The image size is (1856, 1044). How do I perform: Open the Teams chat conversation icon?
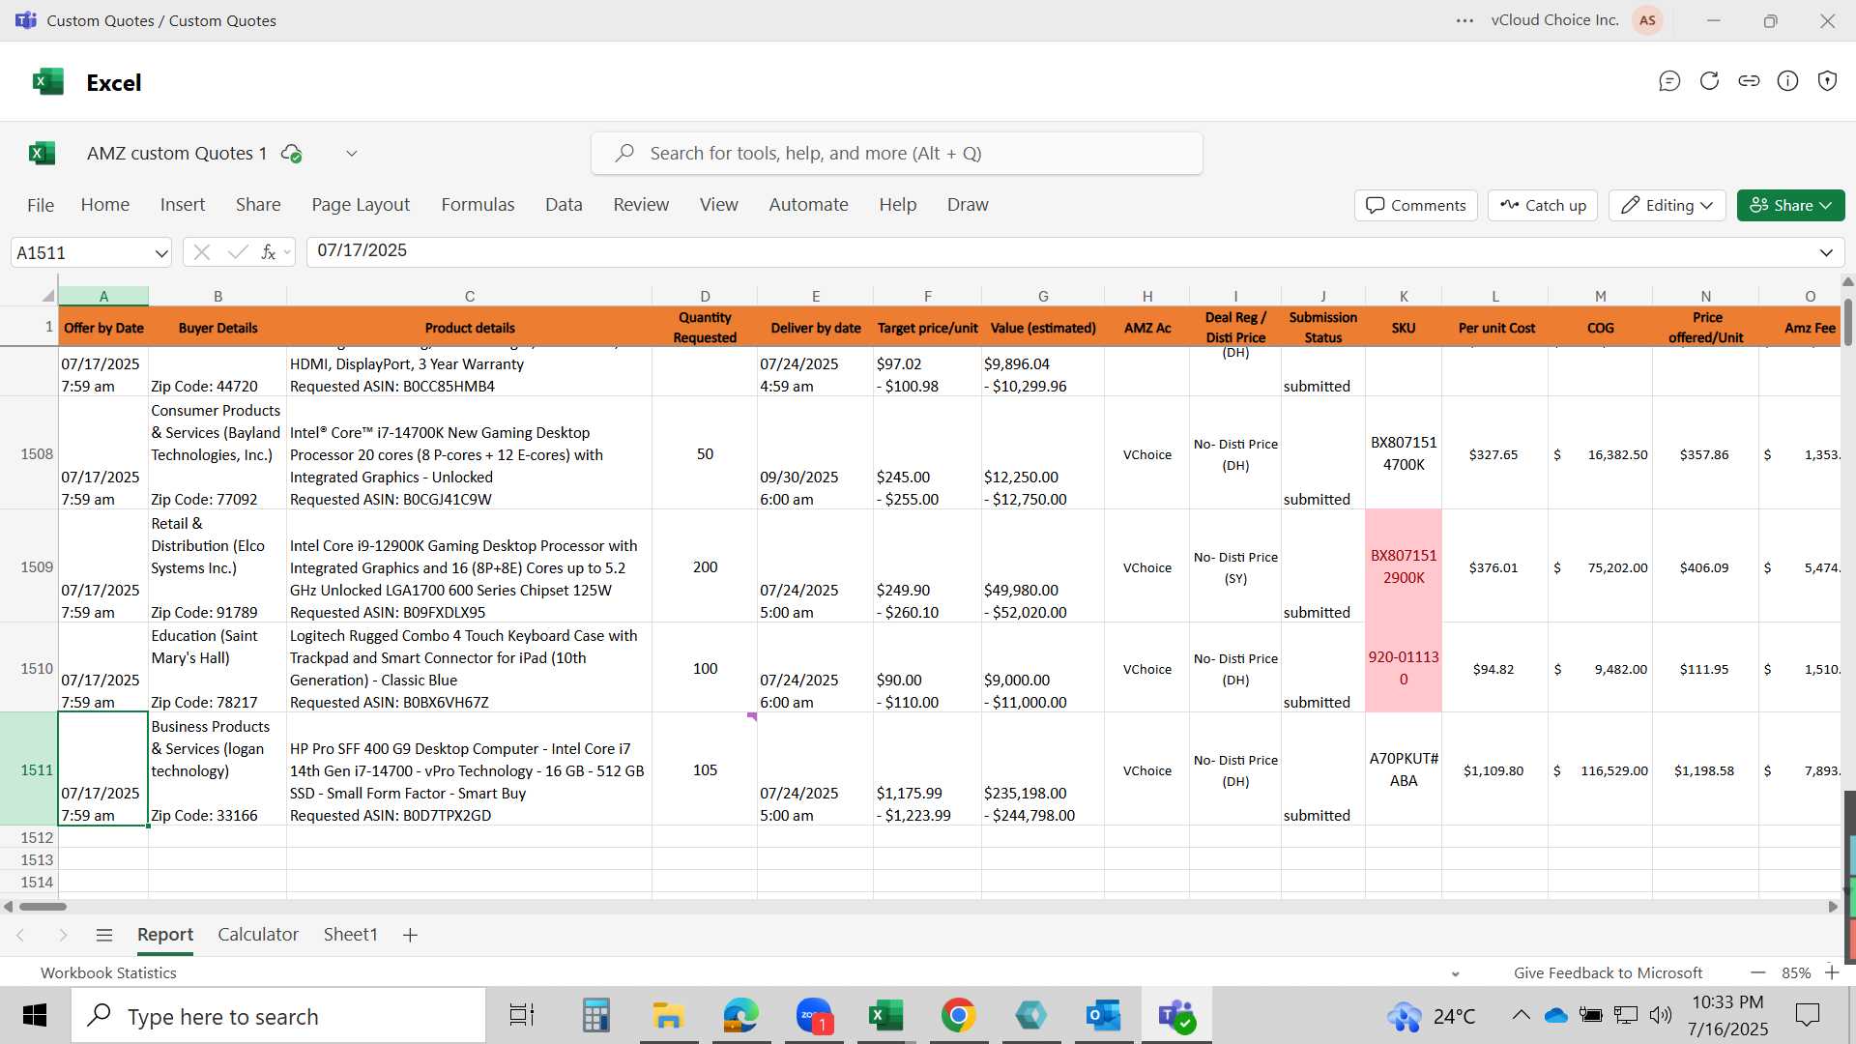coord(1669,81)
